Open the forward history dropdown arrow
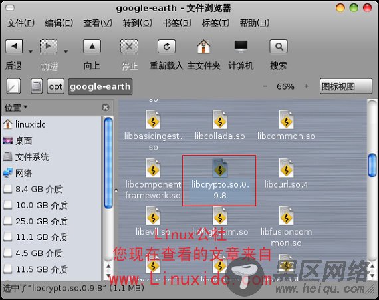The width and height of the screenshot is (379, 300). click(x=66, y=51)
